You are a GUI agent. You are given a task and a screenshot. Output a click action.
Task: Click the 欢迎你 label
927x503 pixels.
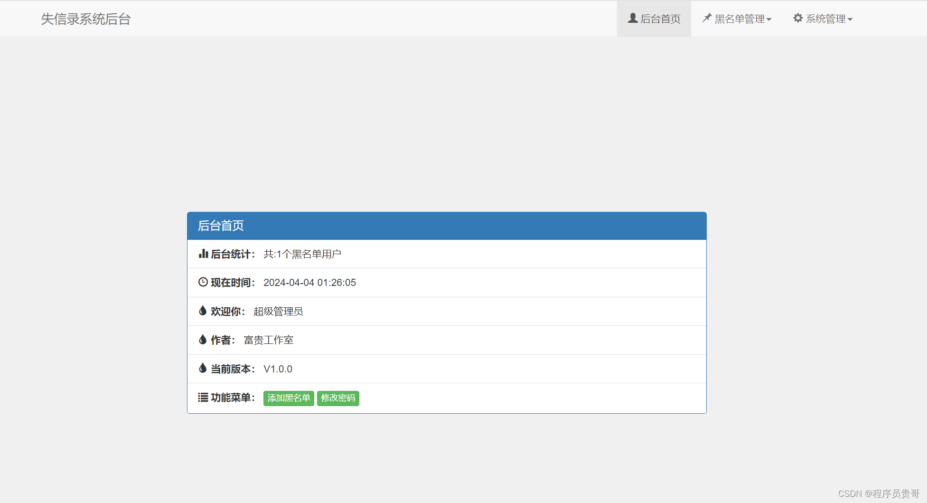coord(228,312)
